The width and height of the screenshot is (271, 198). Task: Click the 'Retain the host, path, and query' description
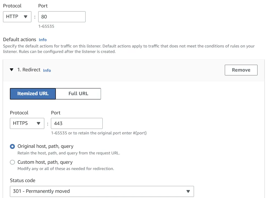point(69,153)
